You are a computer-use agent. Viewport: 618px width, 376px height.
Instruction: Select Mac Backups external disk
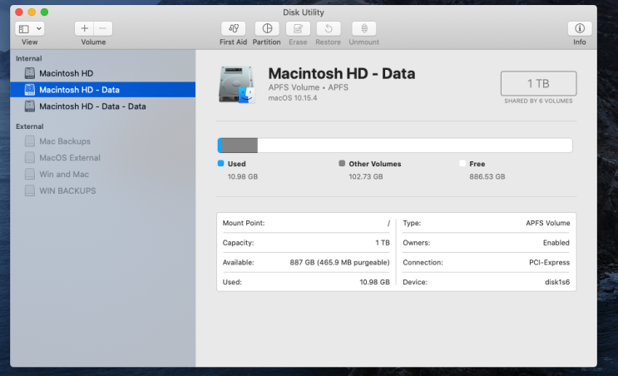[64, 141]
